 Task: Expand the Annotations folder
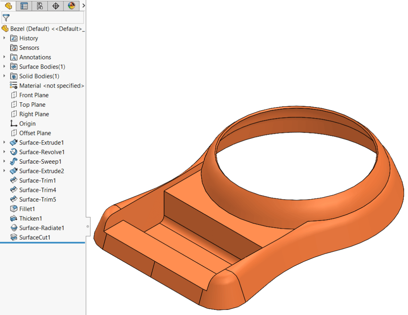point(4,57)
